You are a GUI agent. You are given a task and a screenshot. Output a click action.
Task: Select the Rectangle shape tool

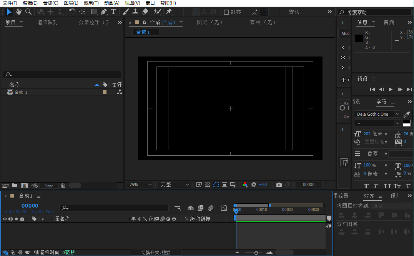[94, 12]
